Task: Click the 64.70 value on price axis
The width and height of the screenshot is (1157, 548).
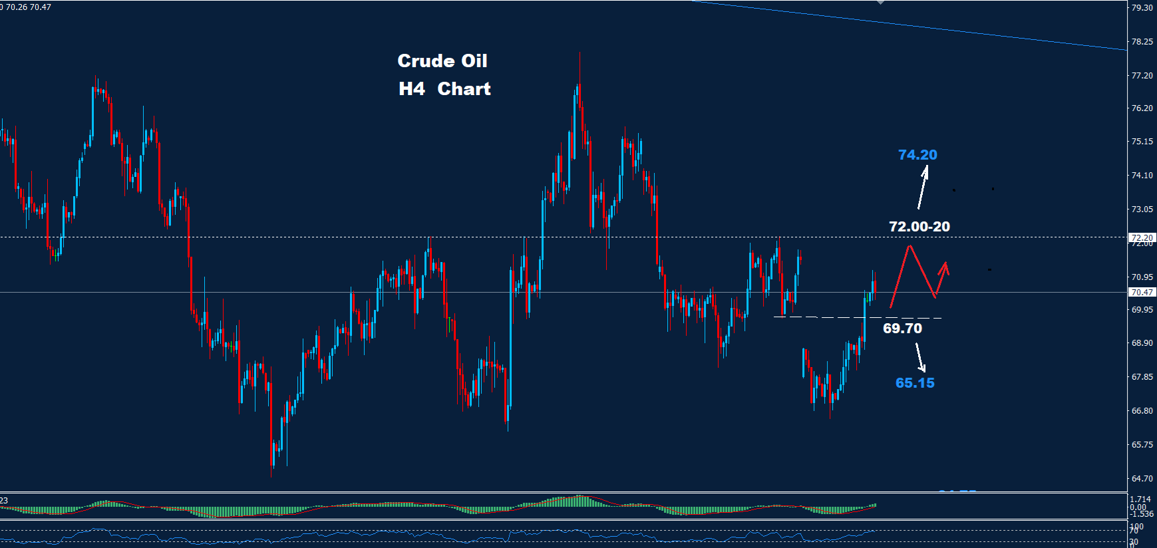Action: 1142,479
